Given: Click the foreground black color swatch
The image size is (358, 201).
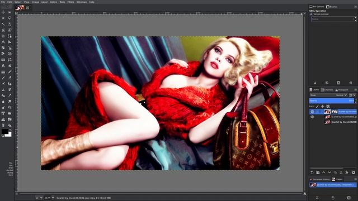Looking at the screenshot, I should [4, 132].
